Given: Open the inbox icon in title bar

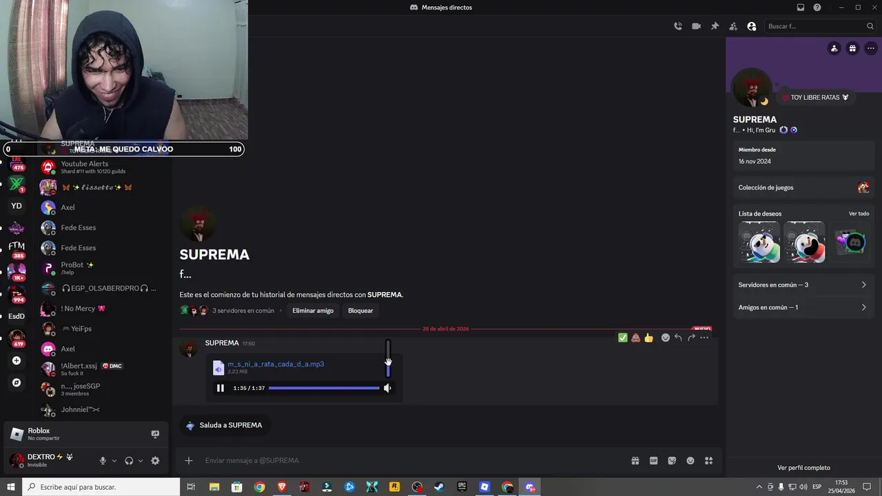Looking at the screenshot, I should [x=801, y=8].
